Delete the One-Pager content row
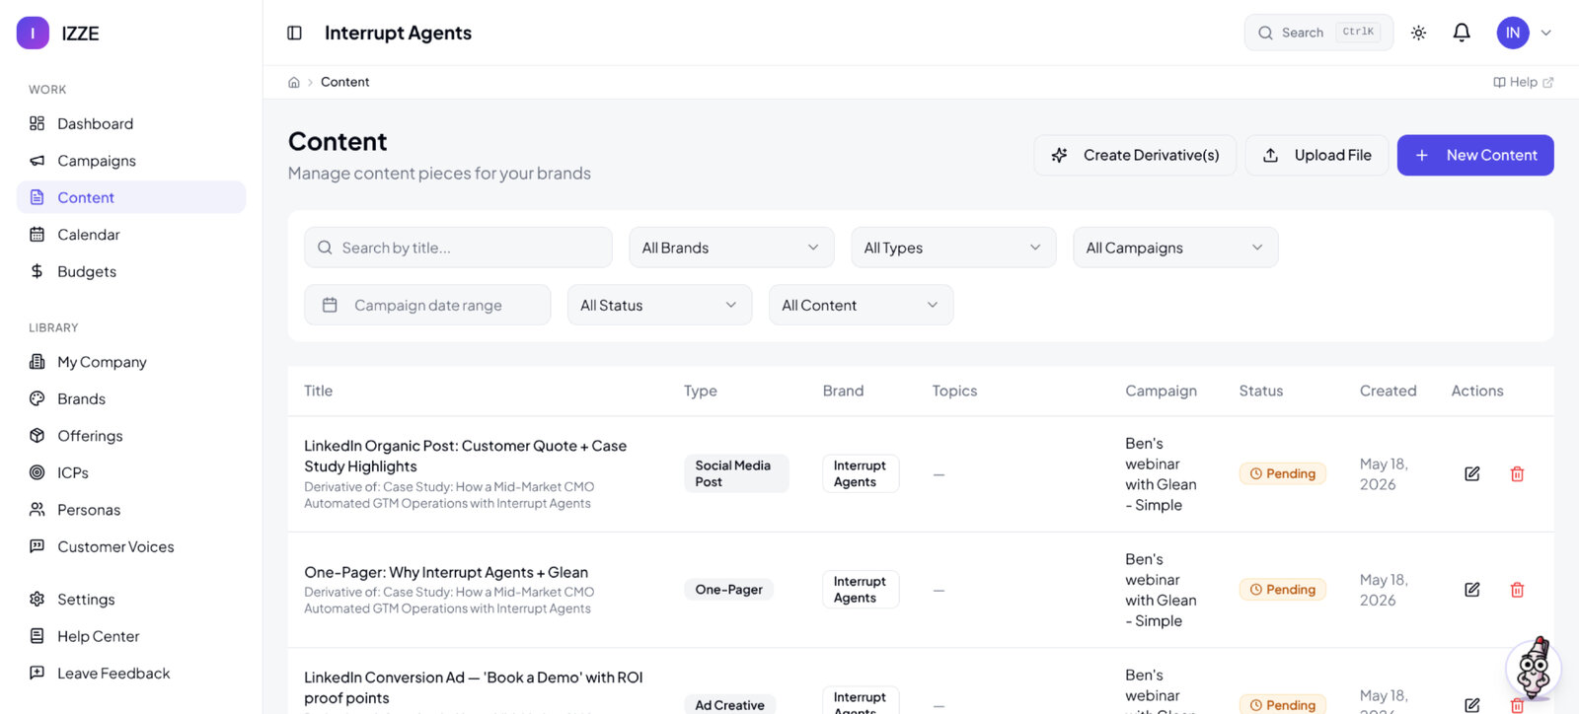Screen dimensions: 1579x714 [x=1517, y=590]
